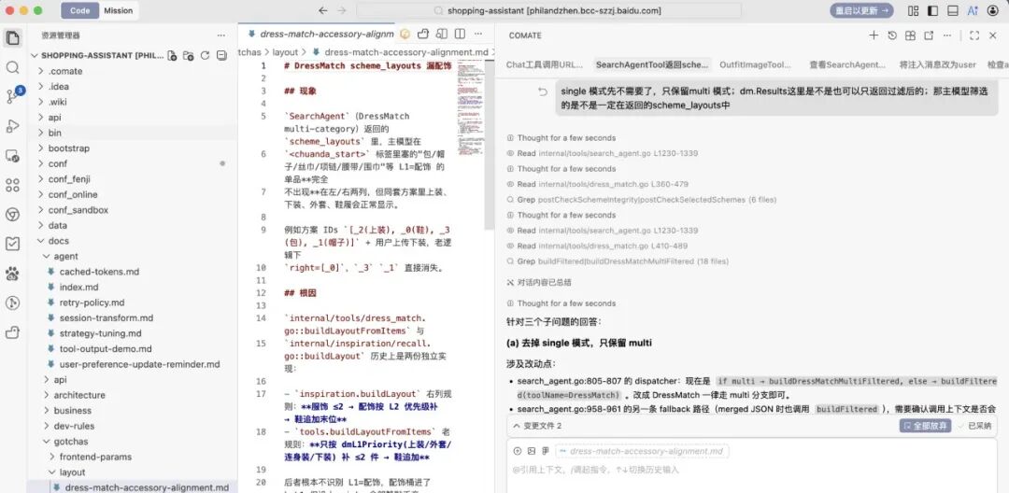Navigate back with the left arrow
The image size is (1009, 493).
pyautogui.click(x=323, y=10)
